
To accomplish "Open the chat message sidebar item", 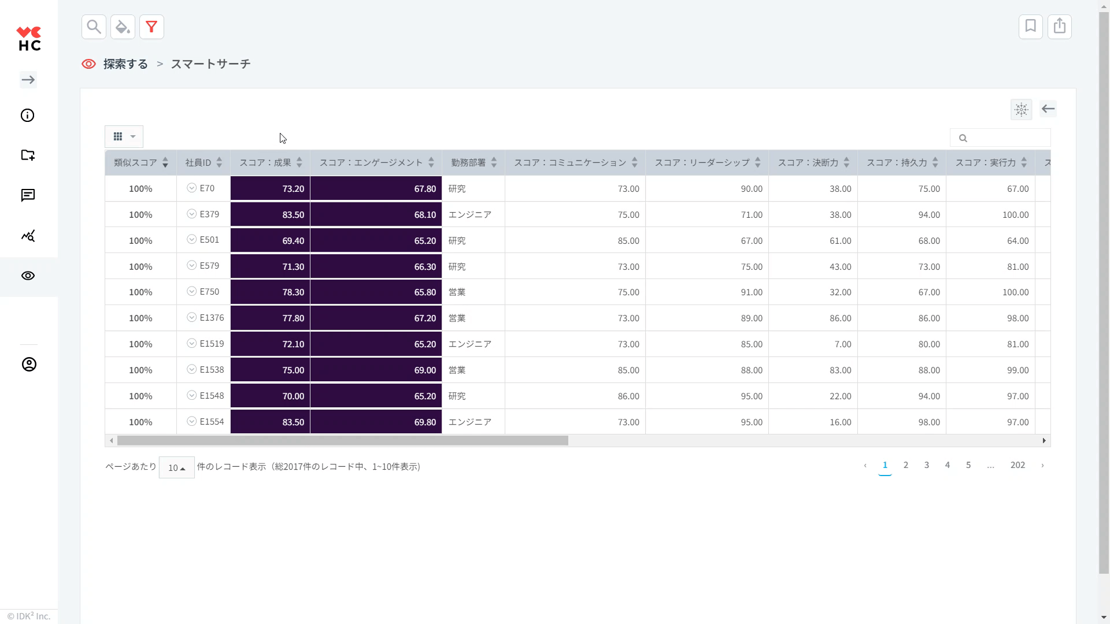I will coord(28,195).
